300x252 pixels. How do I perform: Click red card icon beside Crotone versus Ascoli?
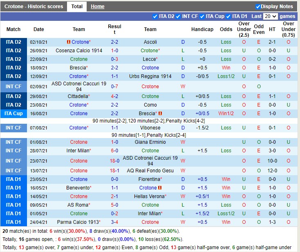click(x=68, y=42)
